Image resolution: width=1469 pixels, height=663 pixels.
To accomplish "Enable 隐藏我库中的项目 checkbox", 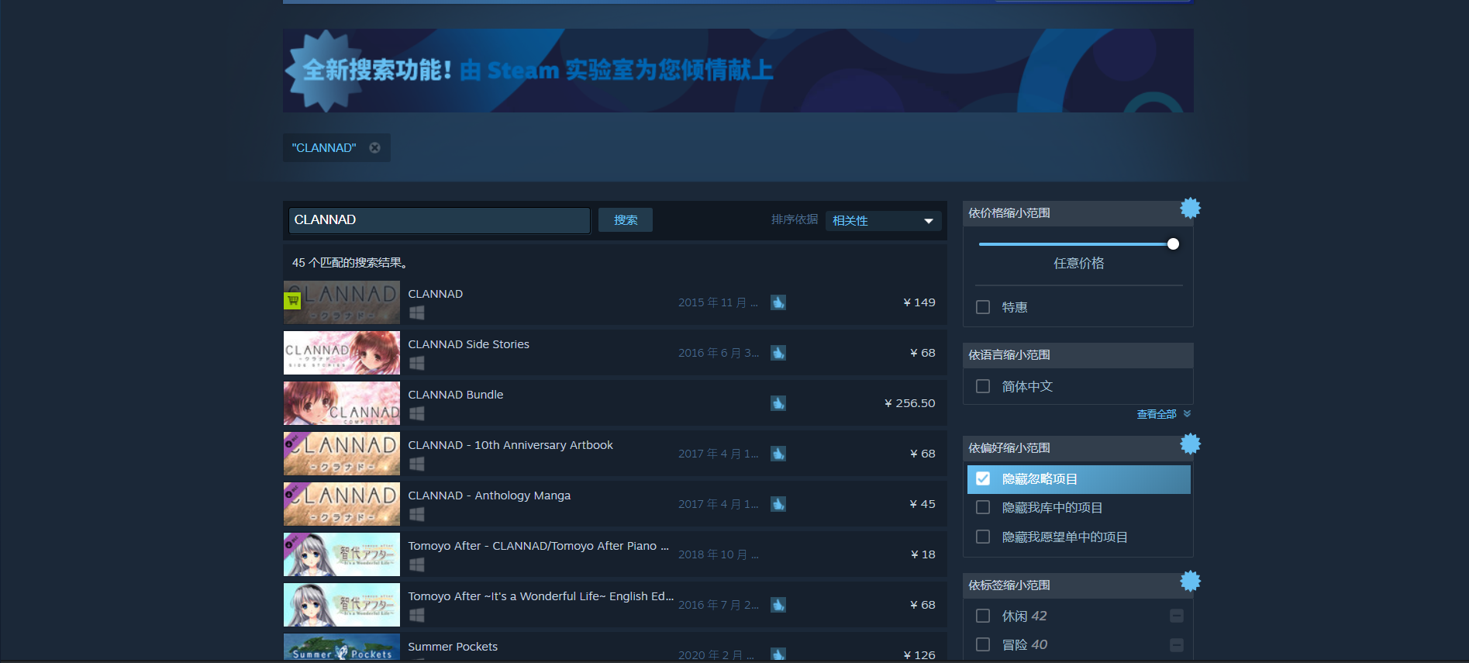I will (983, 507).
